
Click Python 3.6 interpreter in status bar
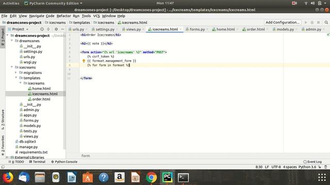tap(307, 167)
